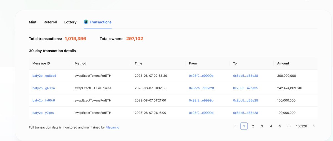Select total owners value 297,102
The height and width of the screenshot is (141, 333).
point(135,39)
